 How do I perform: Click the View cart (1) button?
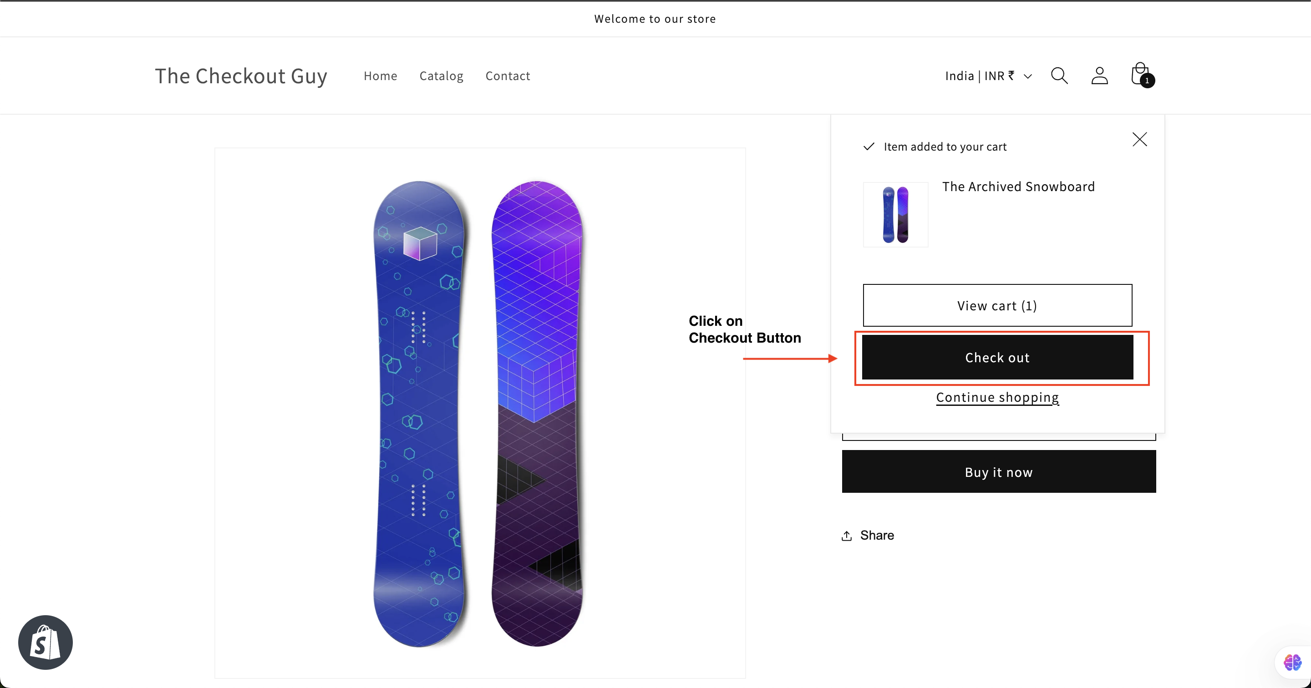pyautogui.click(x=997, y=305)
